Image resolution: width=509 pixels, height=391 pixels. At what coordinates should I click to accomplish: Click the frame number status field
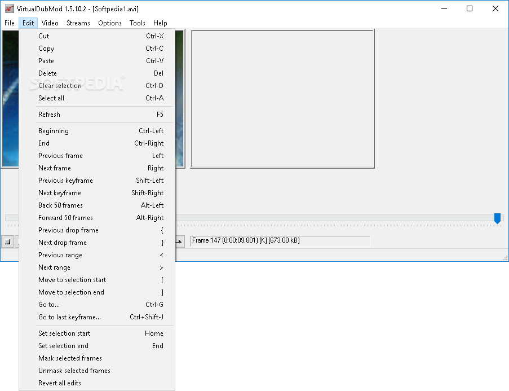click(x=280, y=241)
